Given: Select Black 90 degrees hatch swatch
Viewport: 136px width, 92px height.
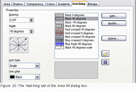Looking at the screenshot, I should pyautogui.click(x=60, y=26).
